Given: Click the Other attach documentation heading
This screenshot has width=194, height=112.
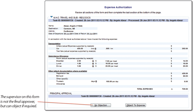Looking at the screenshot, I should coord(67,71).
